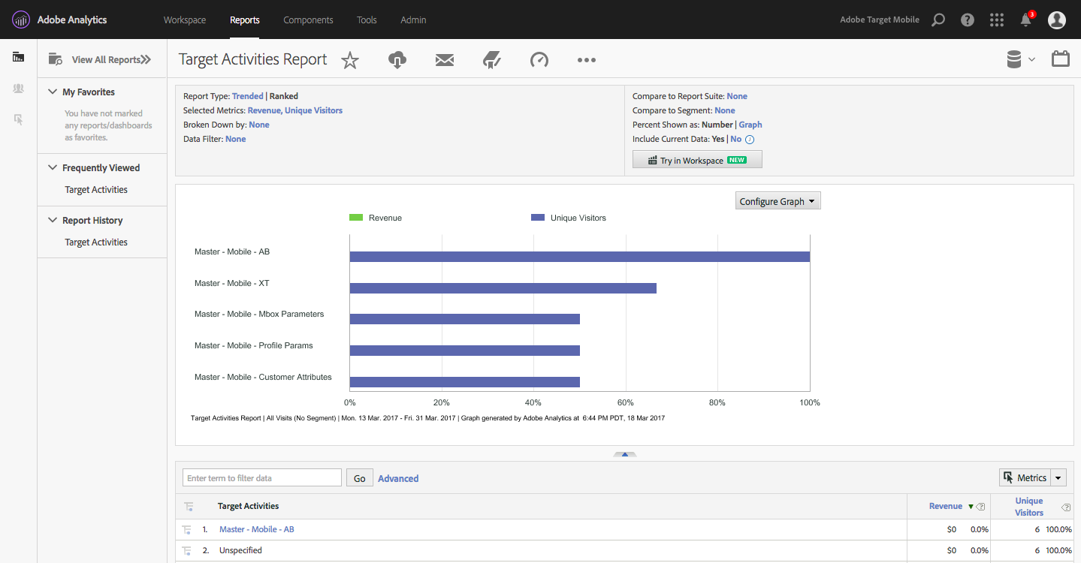Open the report suite database icon

coord(1015,59)
